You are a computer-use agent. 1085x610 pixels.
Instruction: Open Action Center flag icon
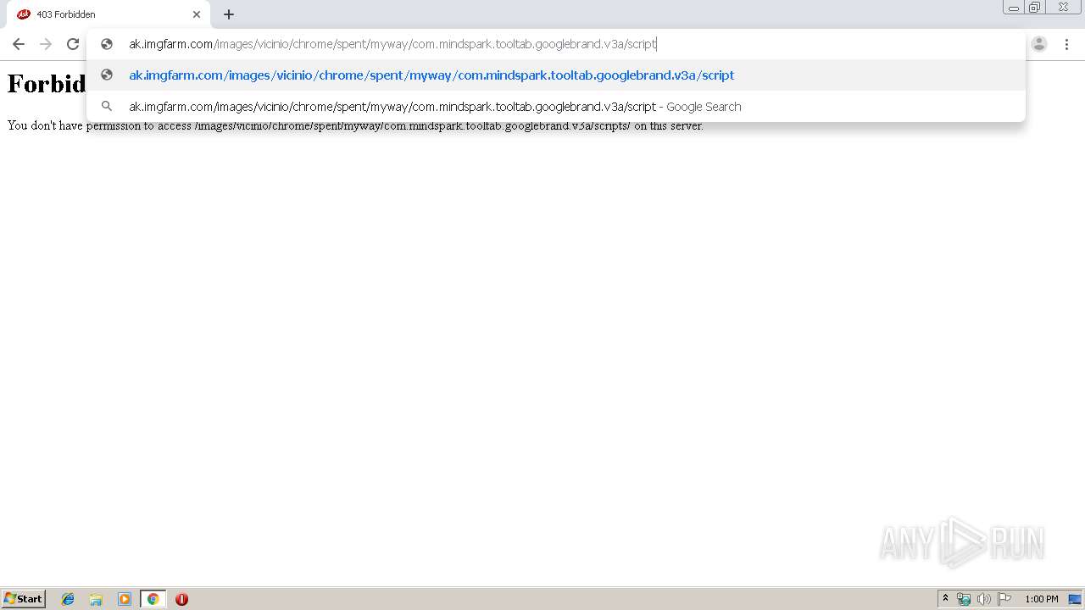pos(1004,599)
